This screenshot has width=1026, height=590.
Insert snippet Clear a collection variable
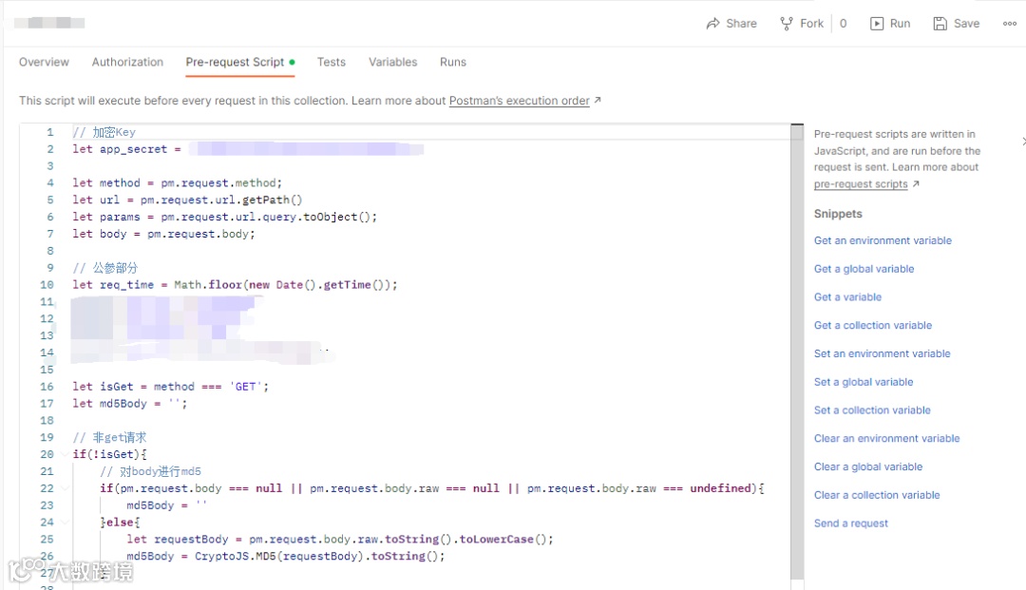(877, 495)
